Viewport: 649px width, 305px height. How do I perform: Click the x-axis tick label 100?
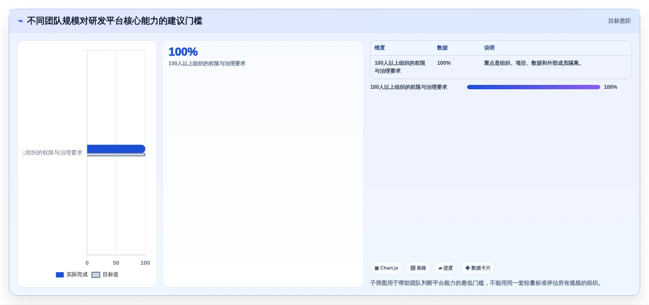145,263
